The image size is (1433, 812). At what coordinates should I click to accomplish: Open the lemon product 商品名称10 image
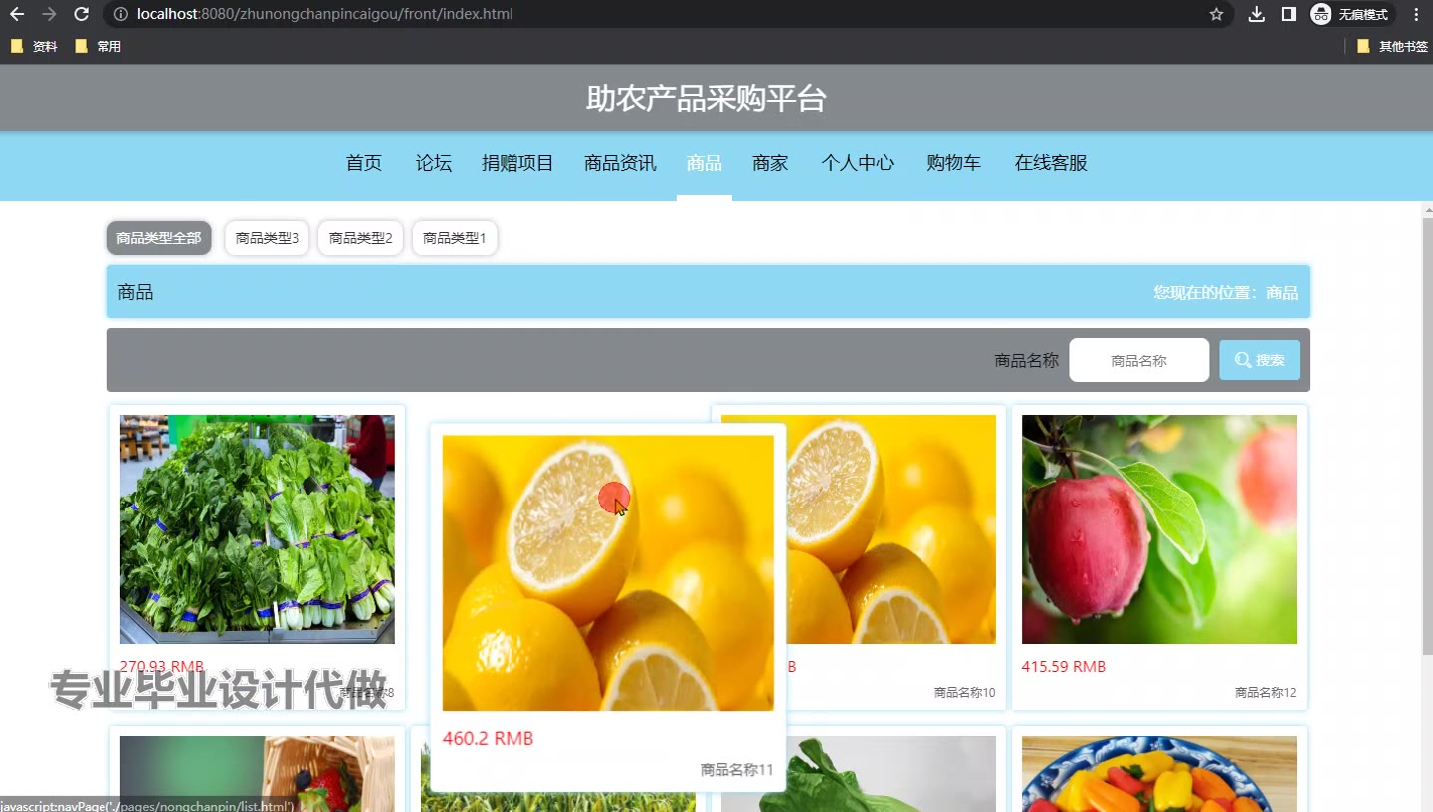(891, 529)
